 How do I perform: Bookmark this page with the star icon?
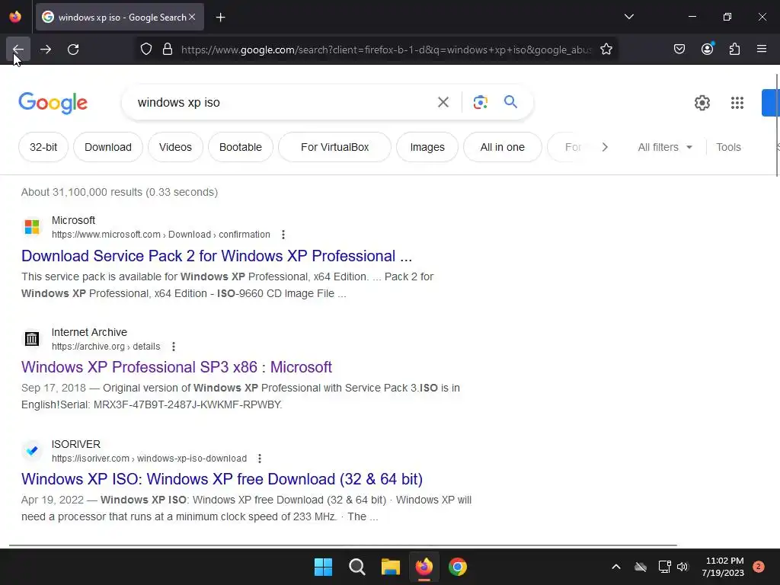pos(606,50)
